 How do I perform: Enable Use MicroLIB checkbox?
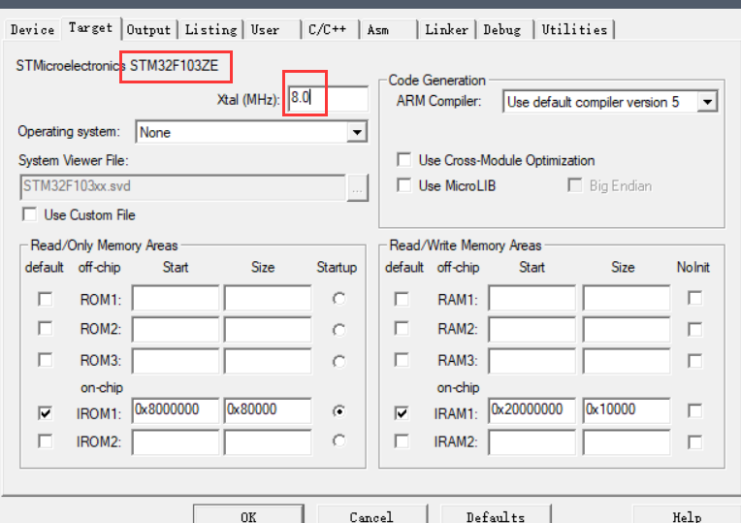pos(404,185)
